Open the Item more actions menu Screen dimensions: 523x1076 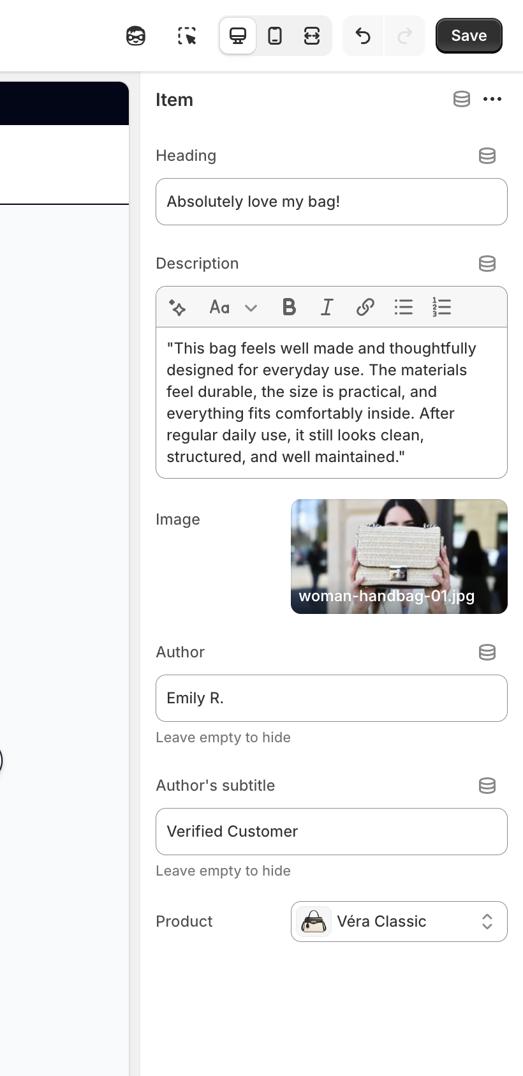(x=492, y=99)
